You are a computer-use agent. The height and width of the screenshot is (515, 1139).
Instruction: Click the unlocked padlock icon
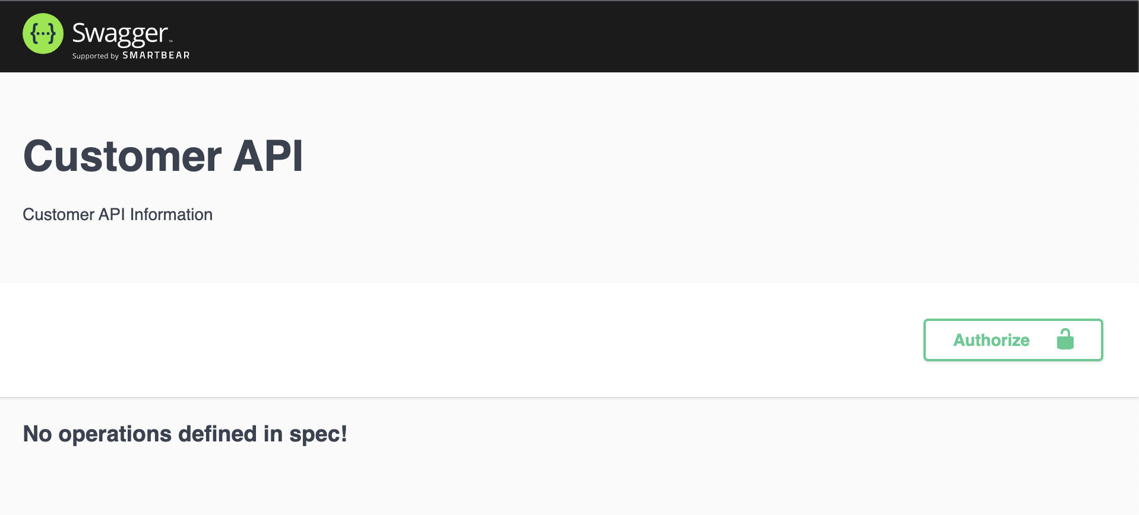(x=1065, y=339)
